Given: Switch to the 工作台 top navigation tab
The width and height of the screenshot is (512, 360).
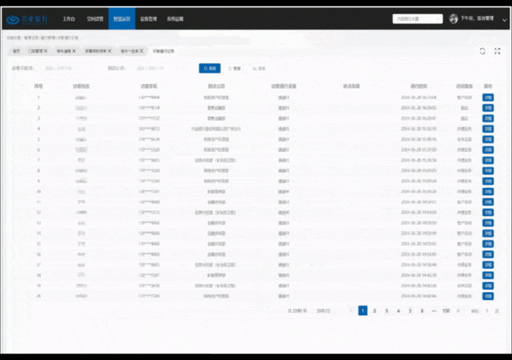Looking at the screenshot, I should coord(69,18).
